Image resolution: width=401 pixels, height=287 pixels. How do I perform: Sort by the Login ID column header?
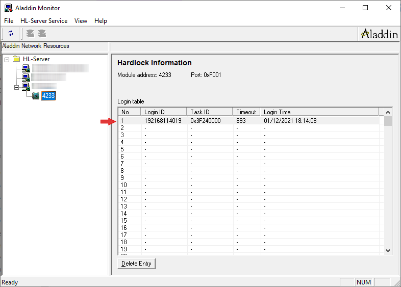point(164,112)
